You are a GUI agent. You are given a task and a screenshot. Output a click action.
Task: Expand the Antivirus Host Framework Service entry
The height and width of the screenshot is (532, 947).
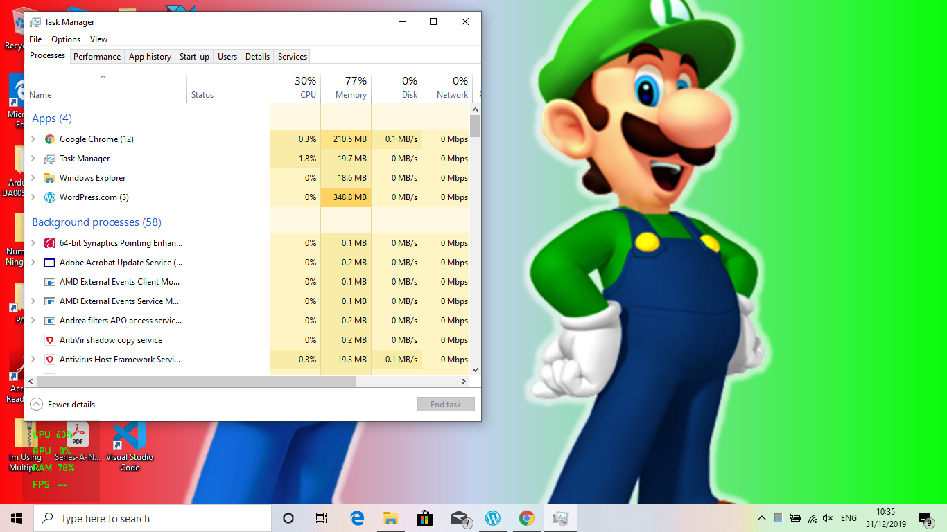pos(33,360)
